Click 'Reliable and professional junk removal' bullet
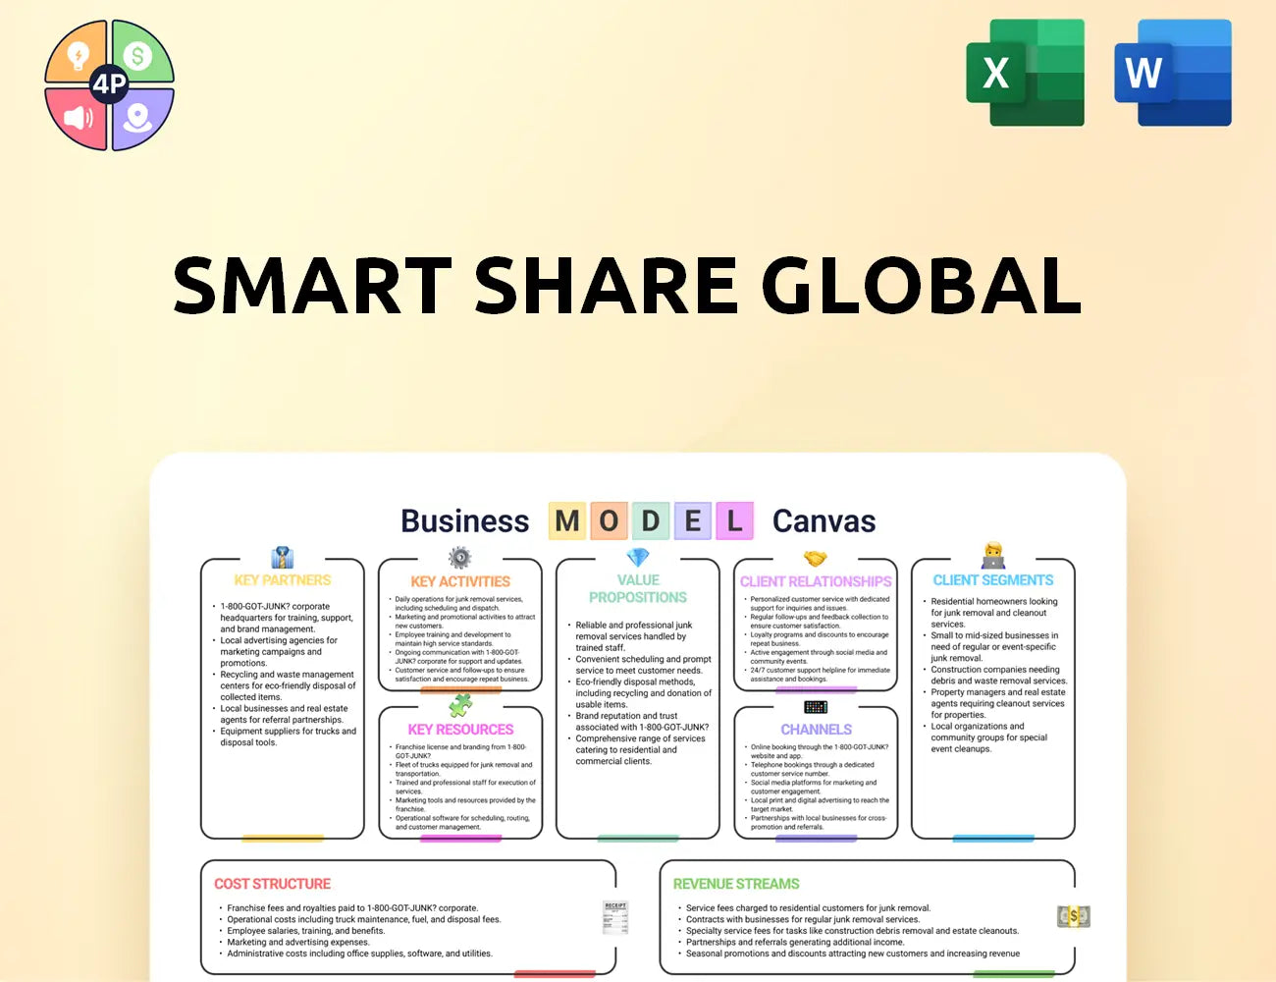The height and width of the screenshot is (982, 1276). tap(634, 636)
